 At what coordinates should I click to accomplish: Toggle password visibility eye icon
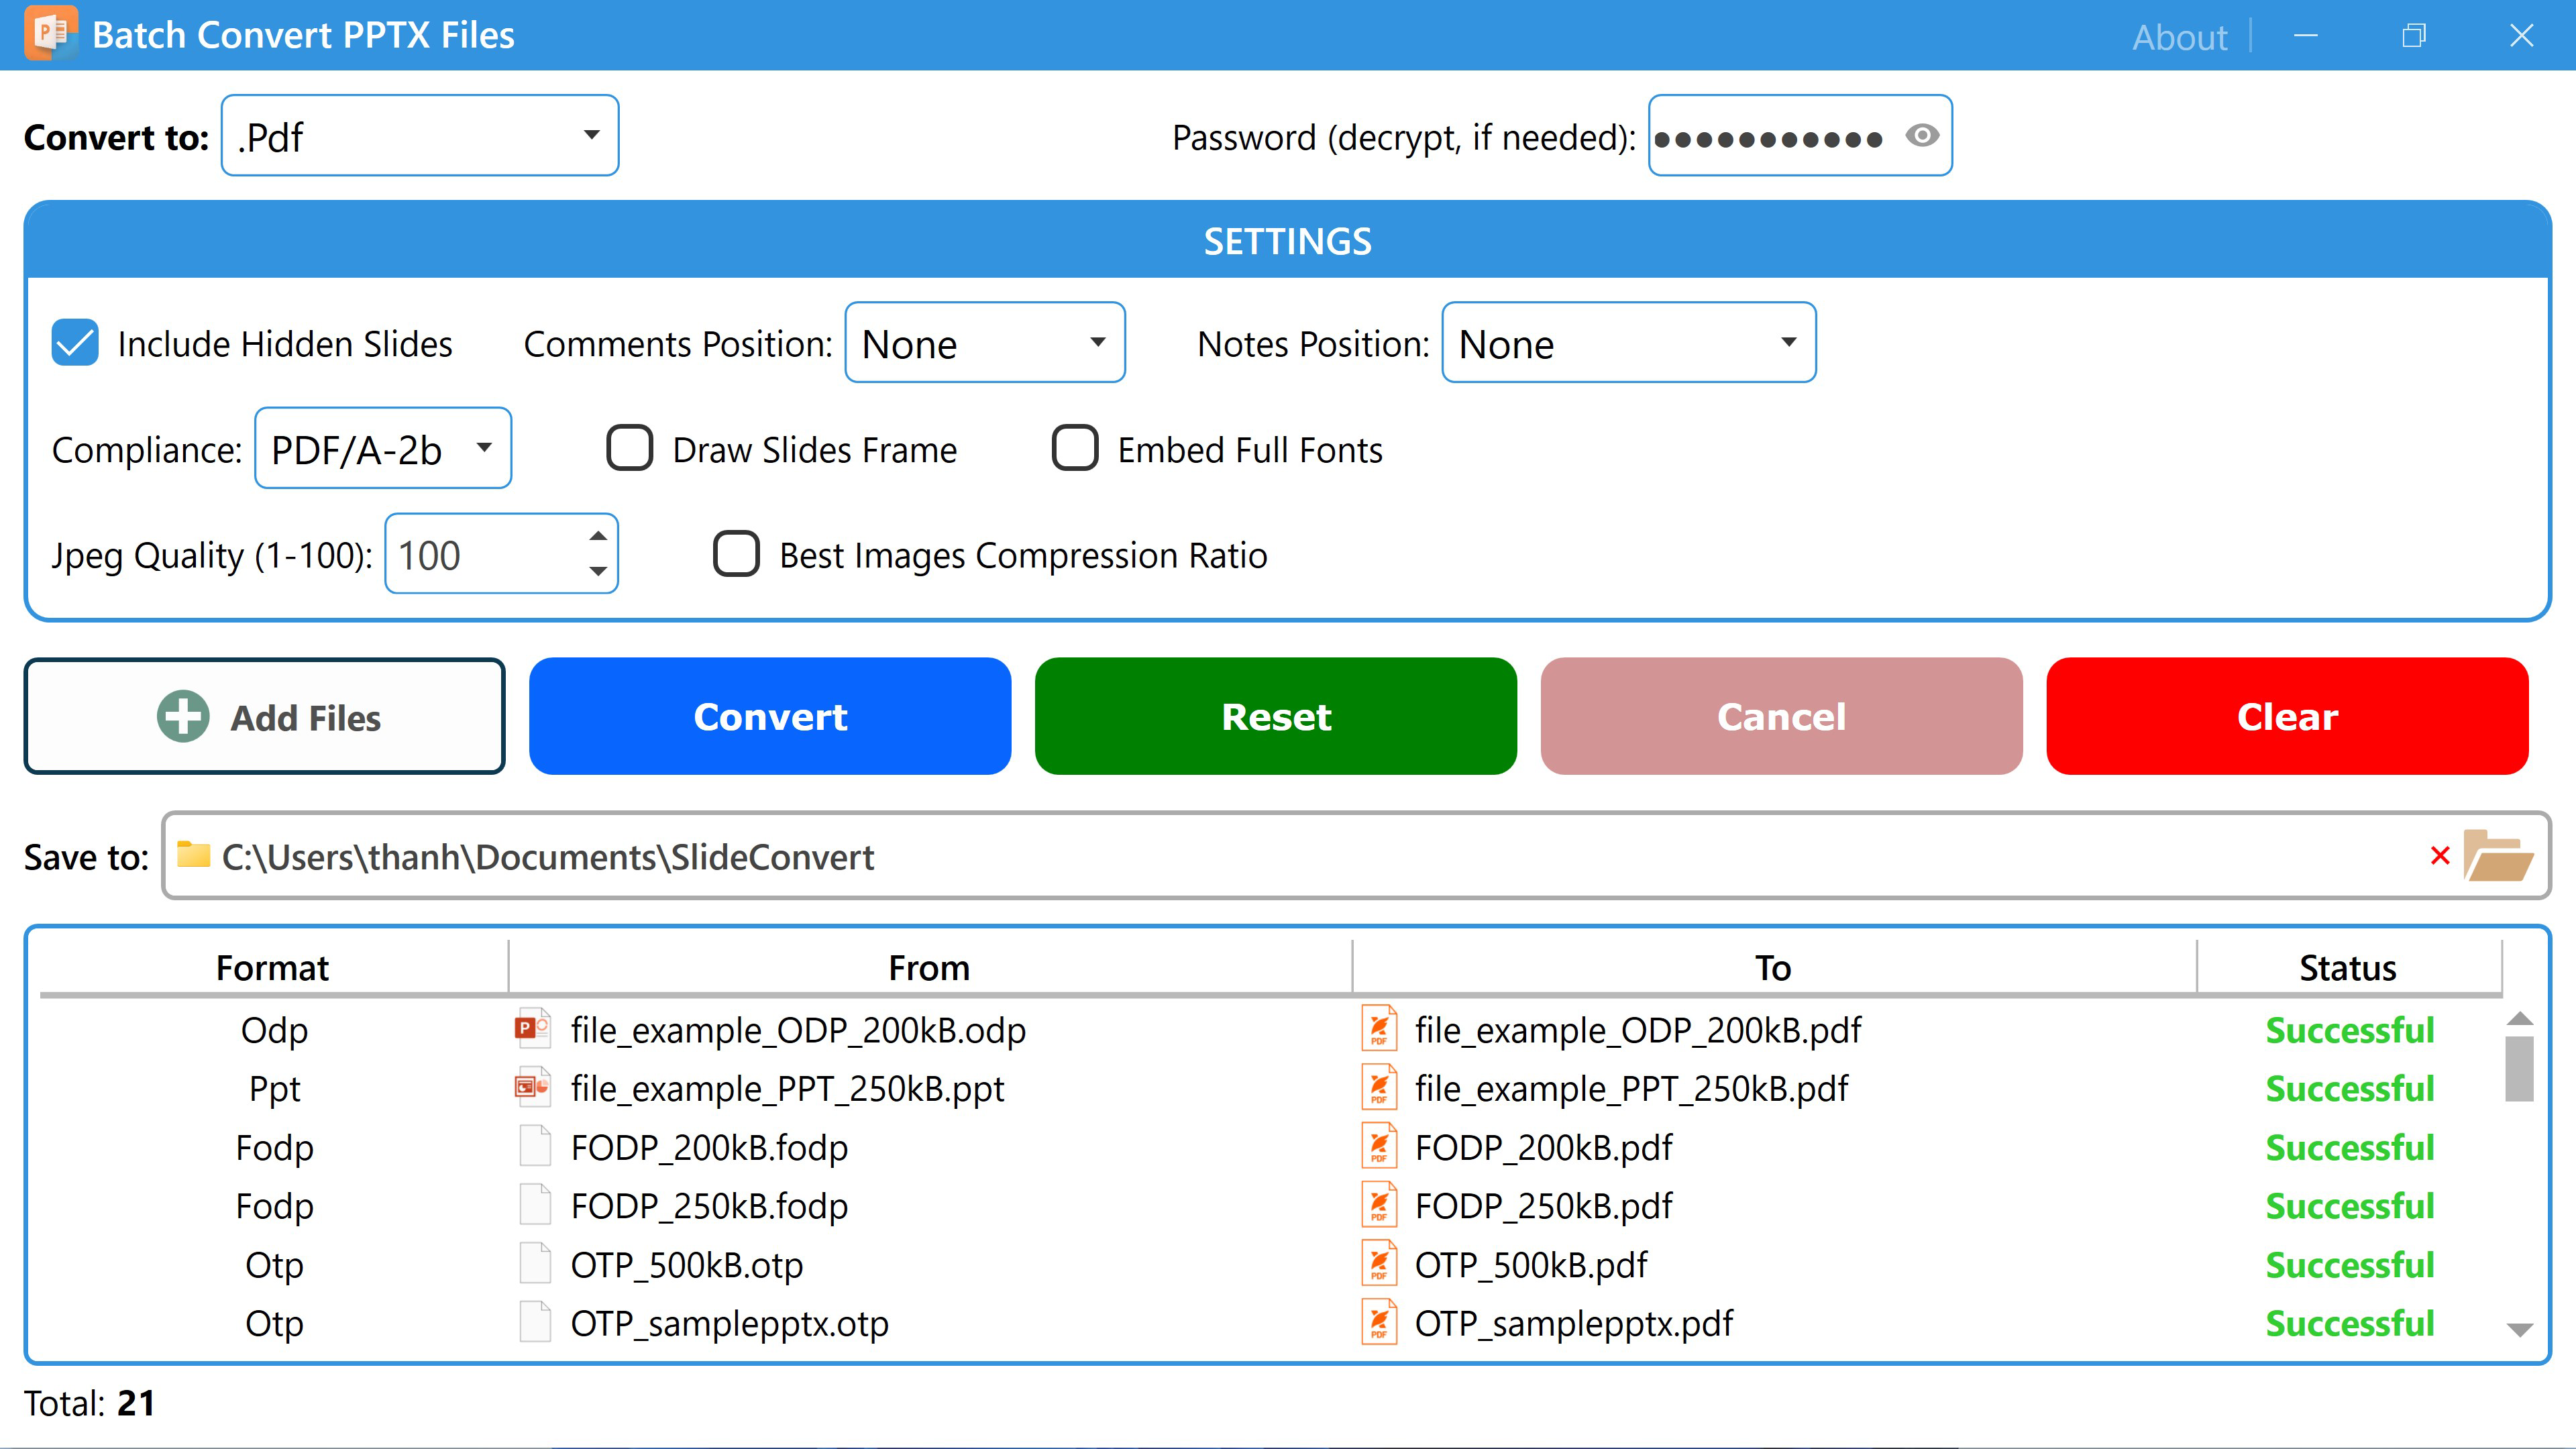[x=1922, y=135]
